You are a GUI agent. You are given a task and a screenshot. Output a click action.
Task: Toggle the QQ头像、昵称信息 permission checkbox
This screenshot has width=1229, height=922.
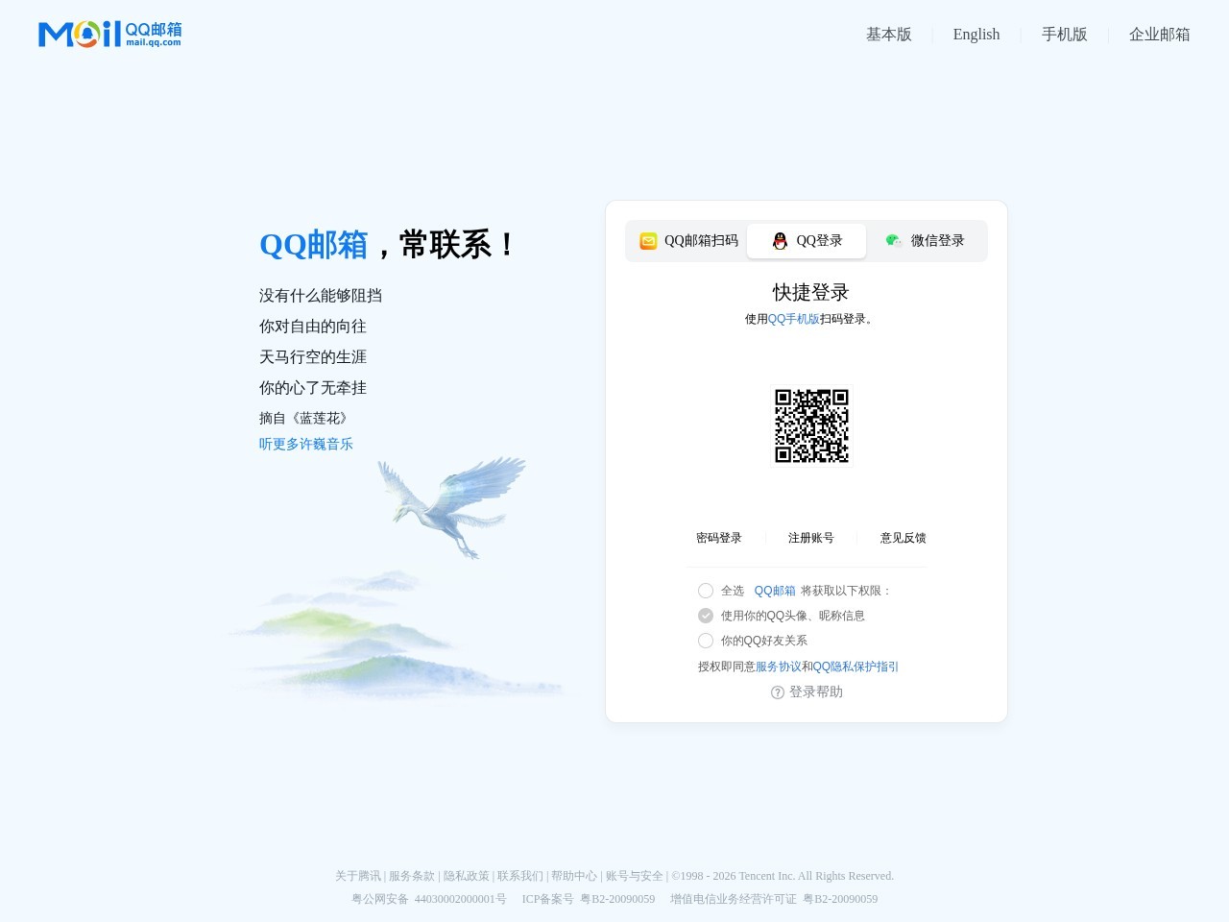[x=706, y=616]
